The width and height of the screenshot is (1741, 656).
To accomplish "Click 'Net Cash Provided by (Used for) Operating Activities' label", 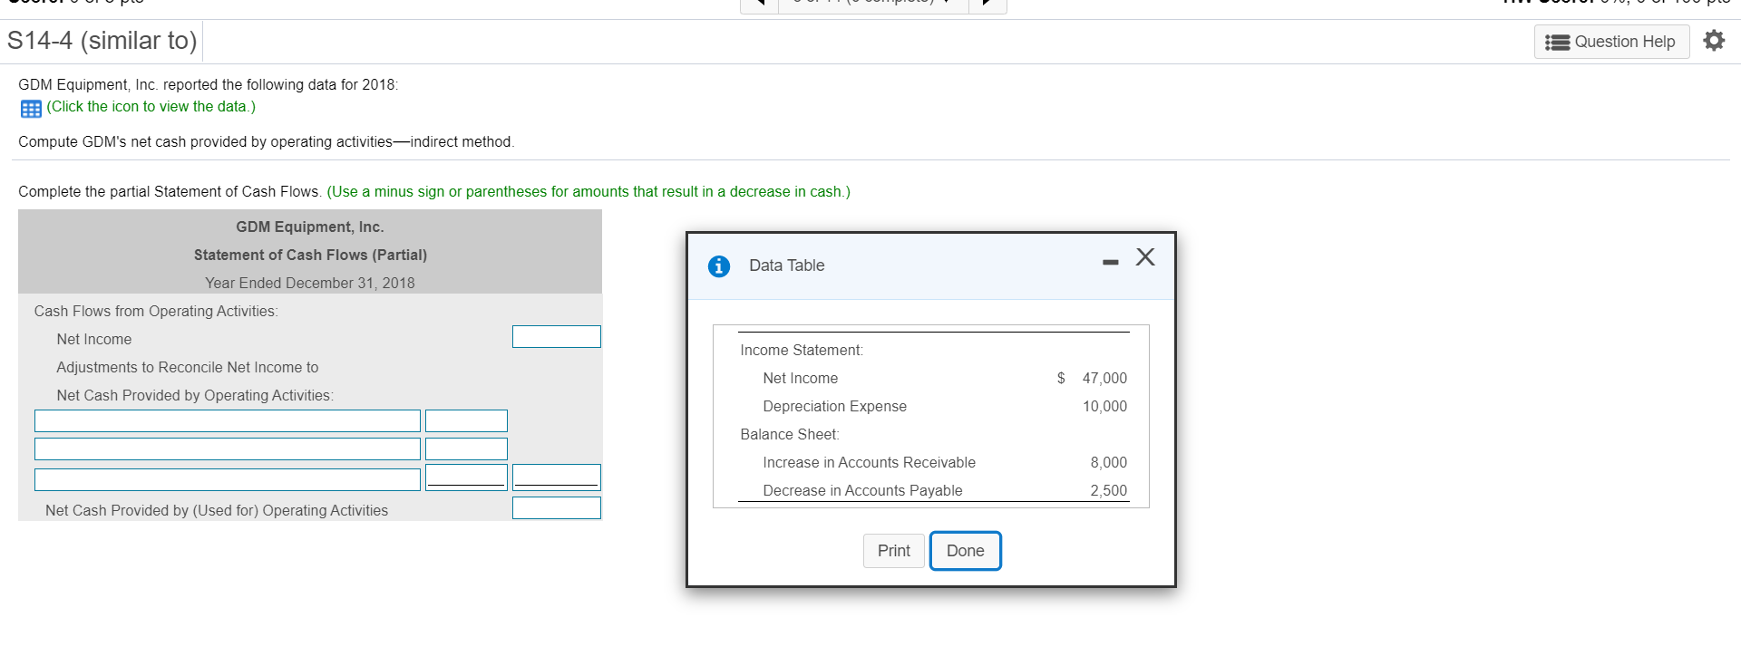I will click(x=217, y=511).
